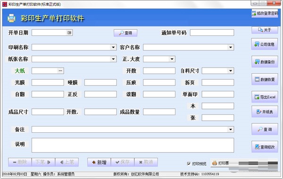Export data with 导出Excel button

pyautogui.click(x=265, y=97)
